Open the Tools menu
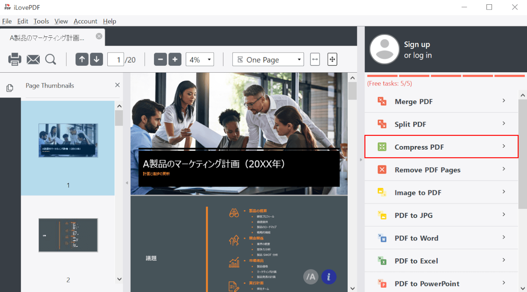 (41, 21)
